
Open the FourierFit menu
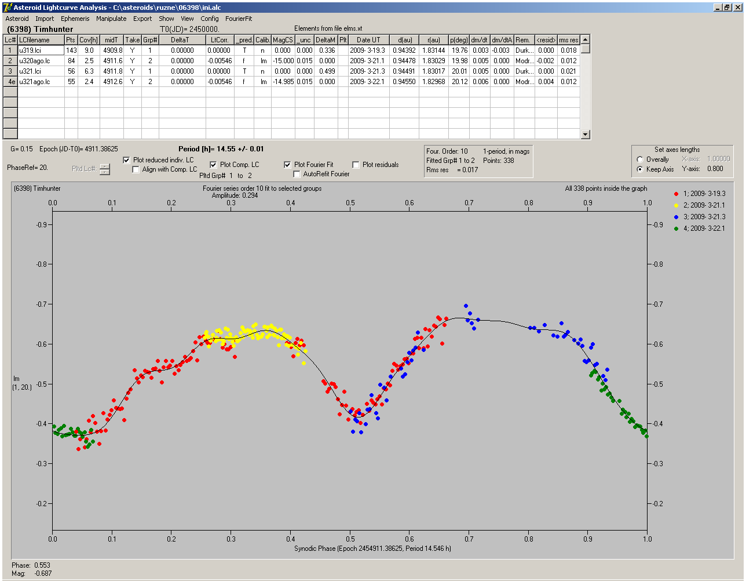pyautogui.click(x=239, y=19)
